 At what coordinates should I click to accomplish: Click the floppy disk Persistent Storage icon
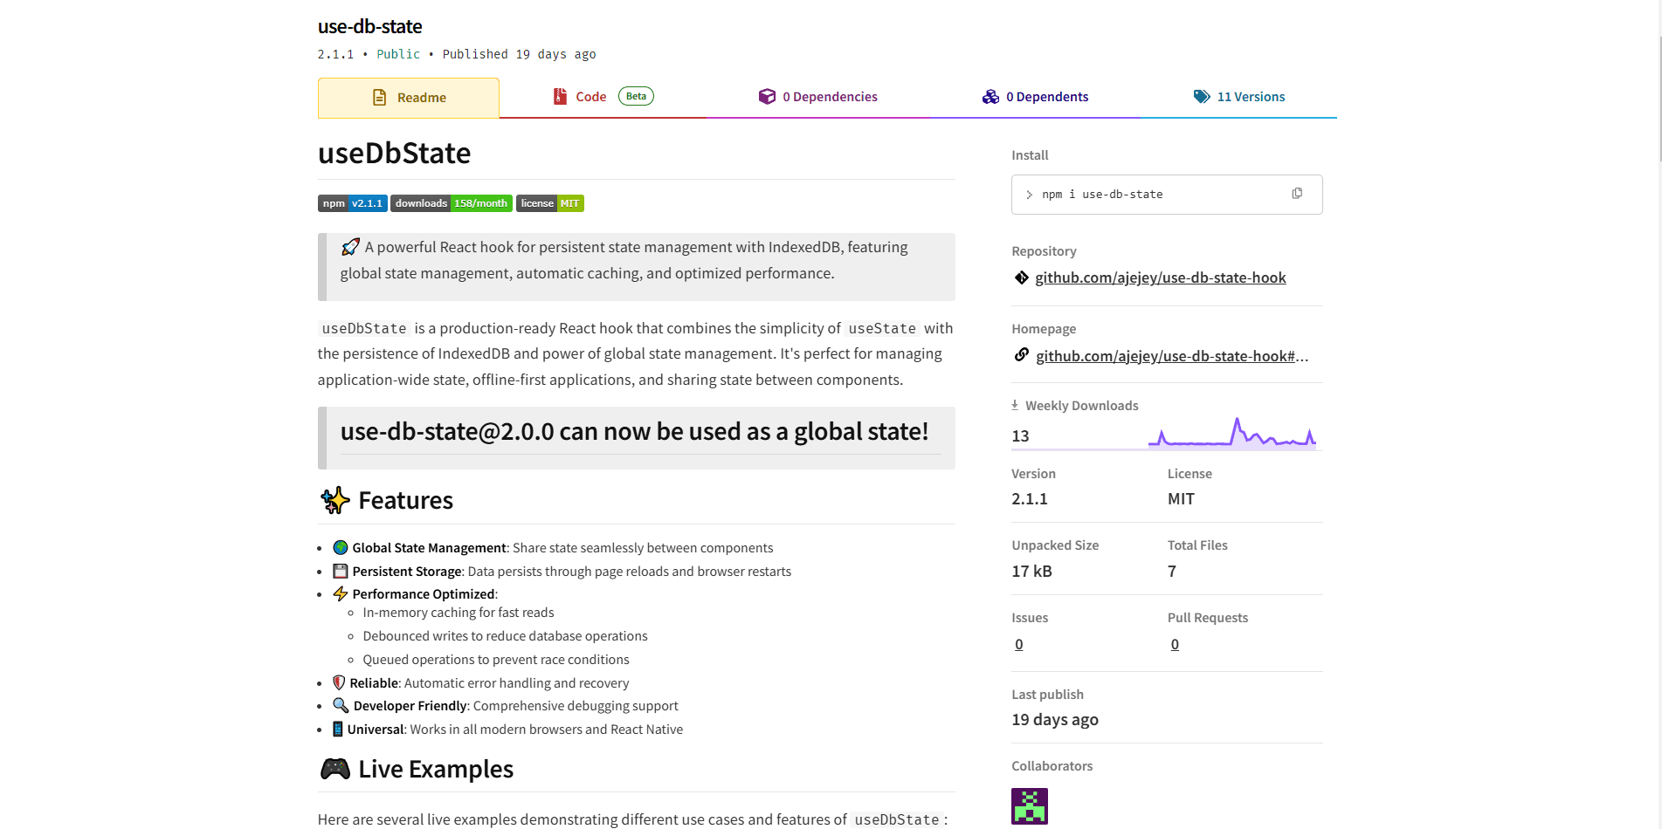(341, 571)
